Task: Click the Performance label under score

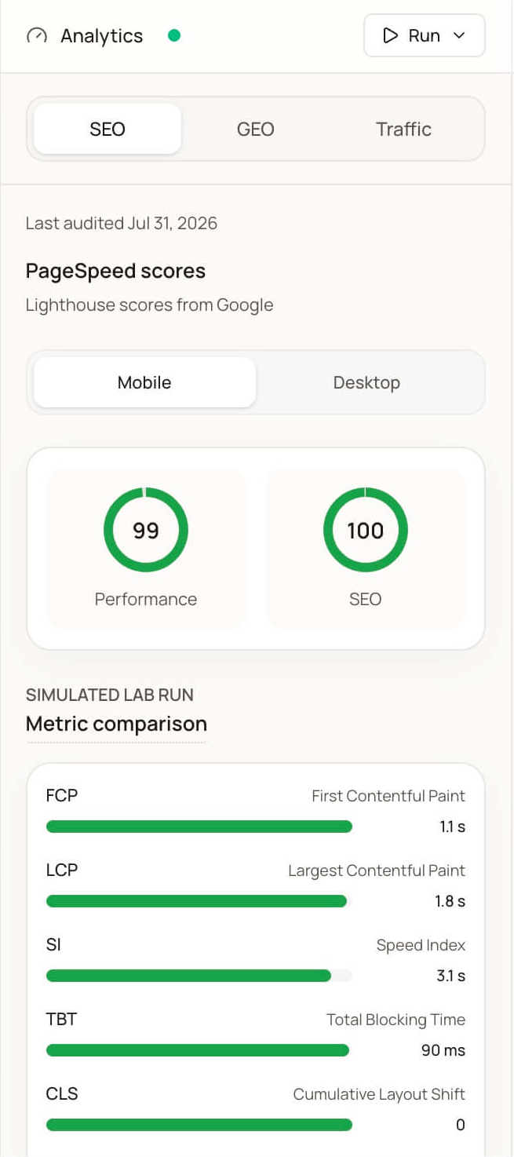Action: click(x=146, y=599)
